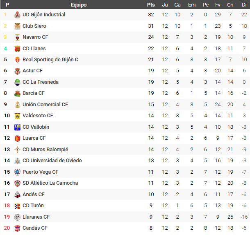Select the Real Sporting de Gijón C crest
250x235 pixels.
click(x=17, y=60)
